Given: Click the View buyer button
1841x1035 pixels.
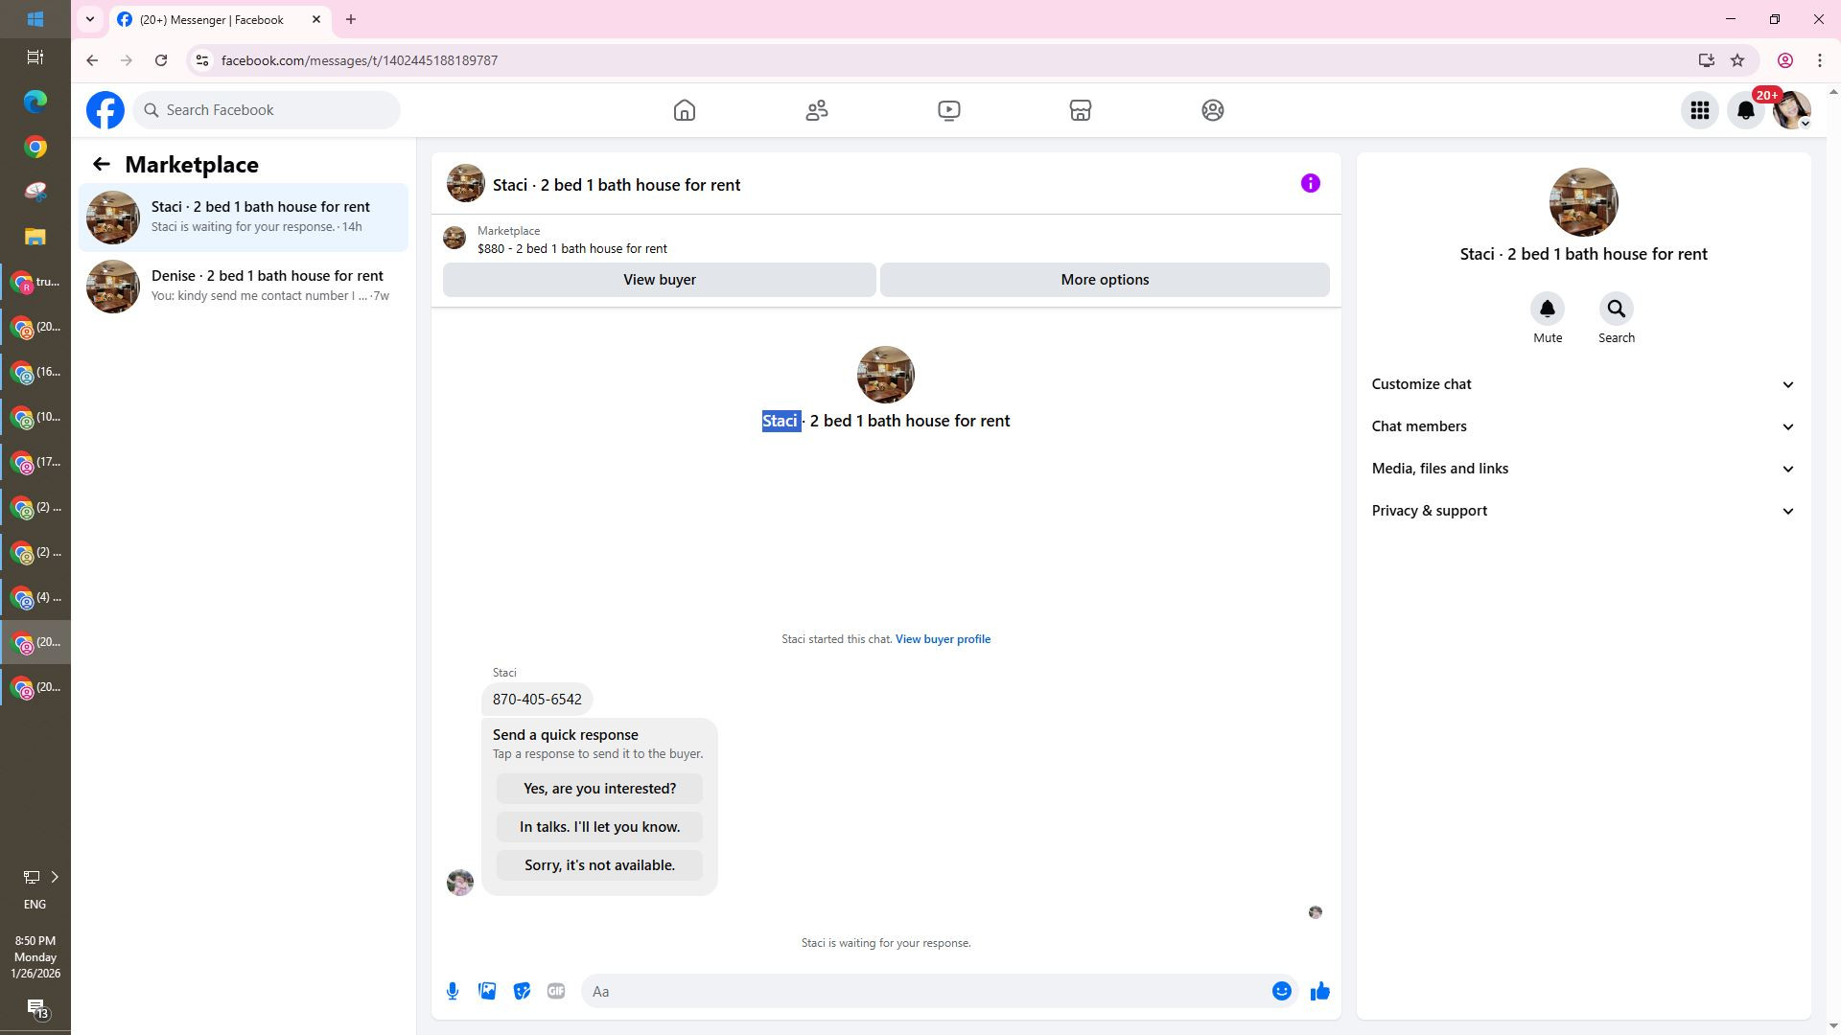Looking at the screenshot, I should [659, 280].
